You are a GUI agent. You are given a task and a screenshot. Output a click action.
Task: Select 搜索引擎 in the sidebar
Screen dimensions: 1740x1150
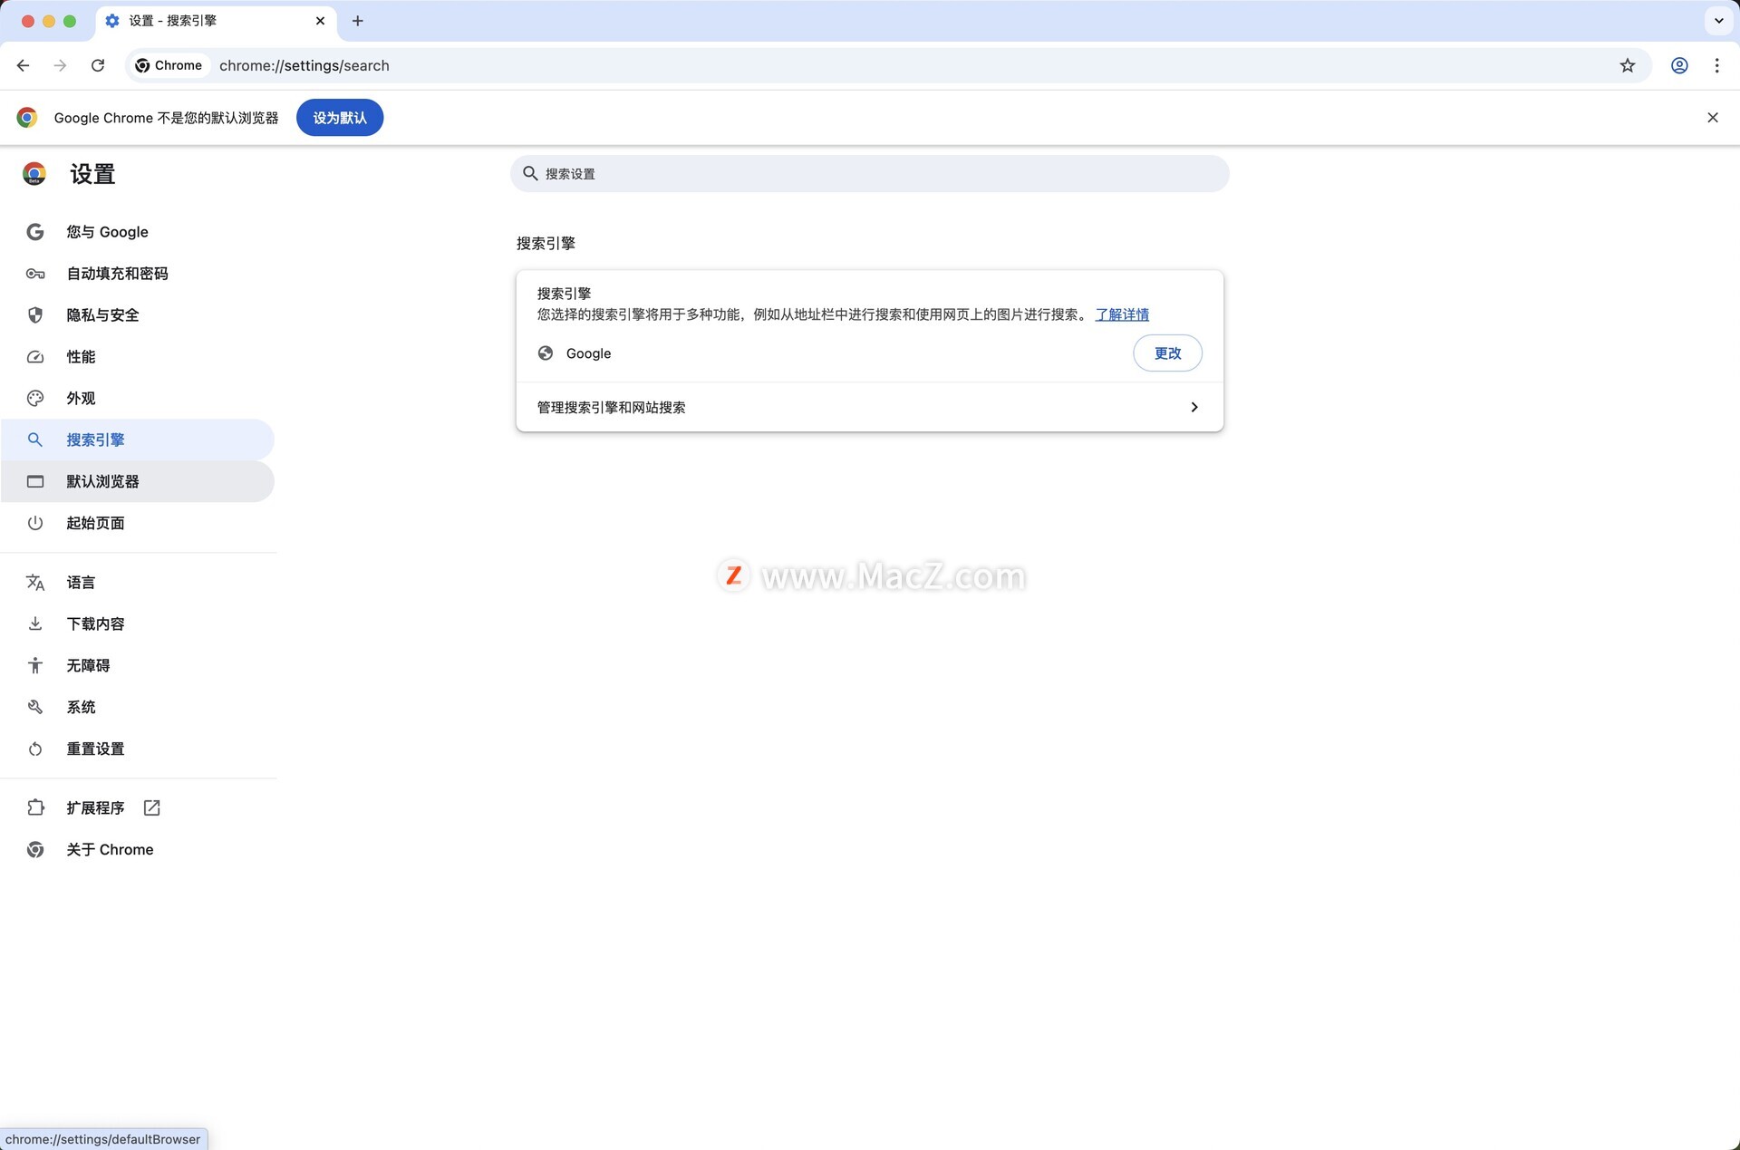pyautogui.click(x=138, y=440)
